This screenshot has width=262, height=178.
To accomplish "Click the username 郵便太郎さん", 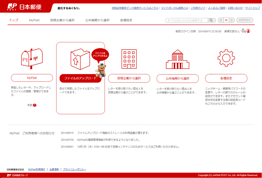I will point(232,31).
